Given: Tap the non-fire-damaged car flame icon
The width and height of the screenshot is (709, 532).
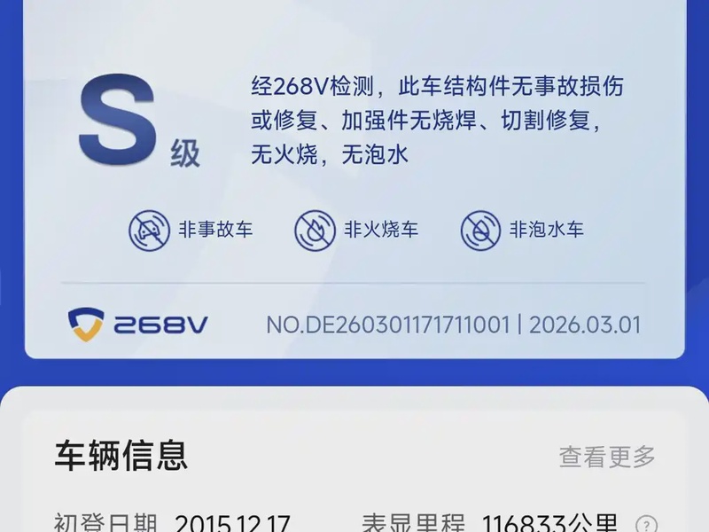Looking at the screenshot, I should point(315,231).
